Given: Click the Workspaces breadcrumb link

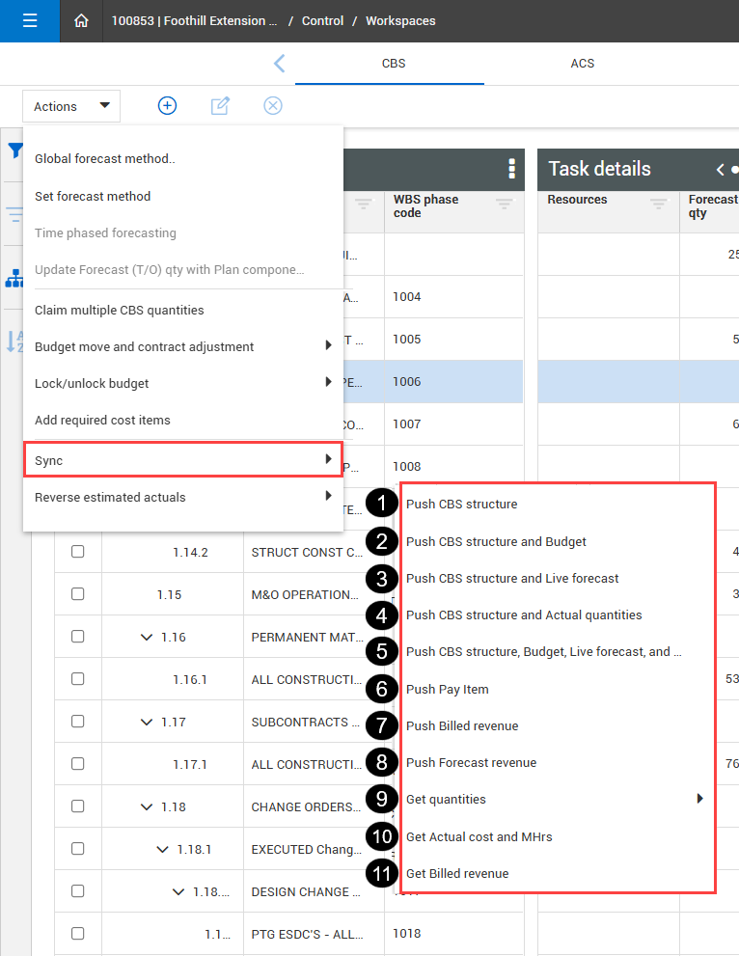Looking at the screenshot, I should coord(400,20).
